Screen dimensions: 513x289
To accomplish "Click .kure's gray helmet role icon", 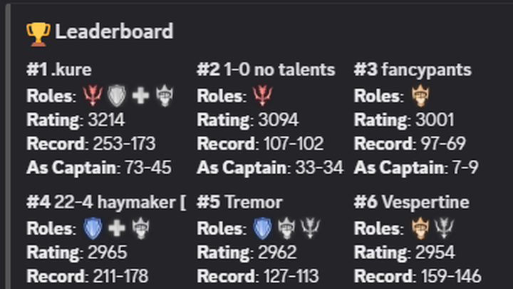I will click(x=165, y=96).
